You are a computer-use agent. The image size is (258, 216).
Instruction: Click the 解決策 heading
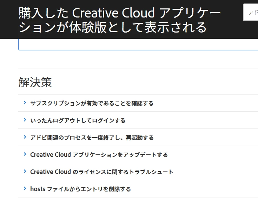(x=35, y=82)
